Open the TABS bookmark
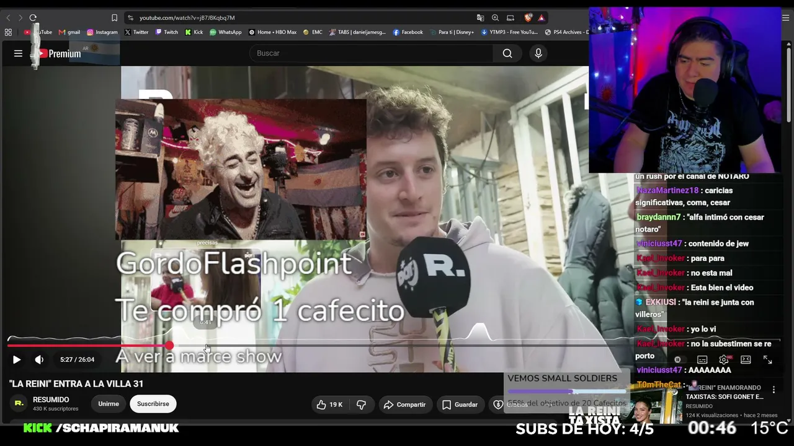Image resolution: width=794 pixels, height=446 pixels. click(357, 32)
